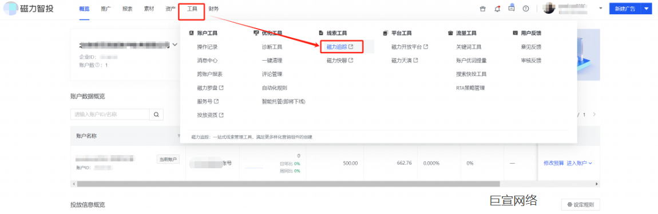Open notifications bell icon
The width and height of the screenshot is (658, 214).
pyautogui.click(x=497, y=9)
